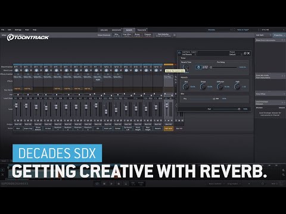286x214 pixels.
Task: Click the loop icon in transport bar
Action: tap(97, 184)
